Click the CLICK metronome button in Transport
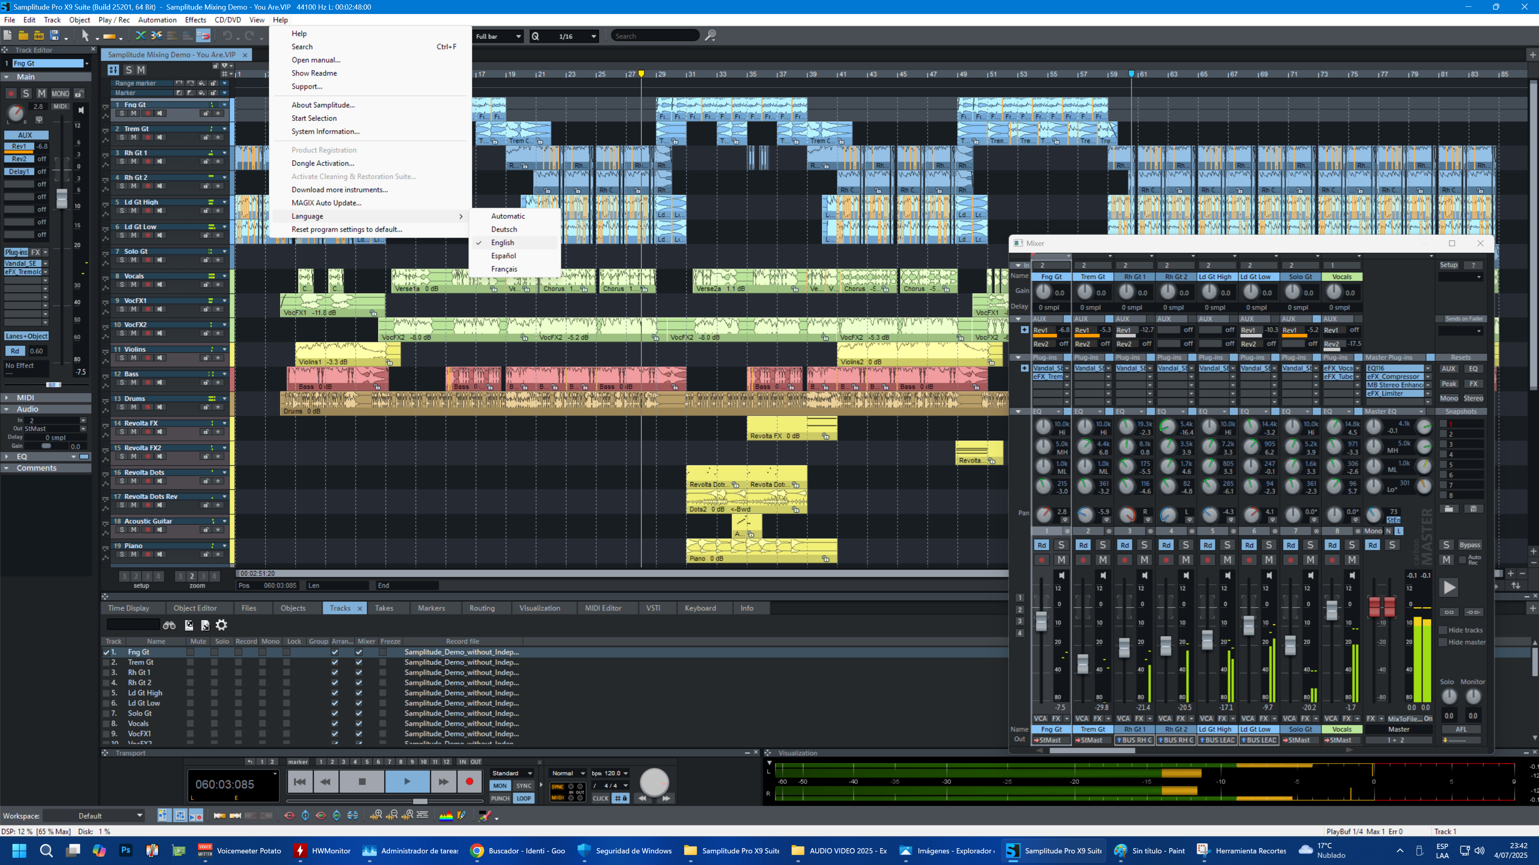Image resolution: width=1539 pixels, height=865 pixels. (x=600, y=798)
